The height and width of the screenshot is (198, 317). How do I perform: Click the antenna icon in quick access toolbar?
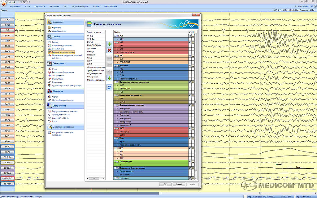pos(24,2)
